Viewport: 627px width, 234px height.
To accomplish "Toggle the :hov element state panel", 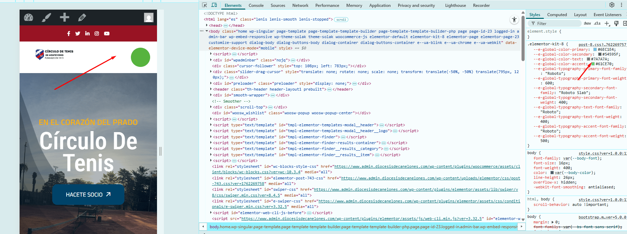I will tap(587, 23).
